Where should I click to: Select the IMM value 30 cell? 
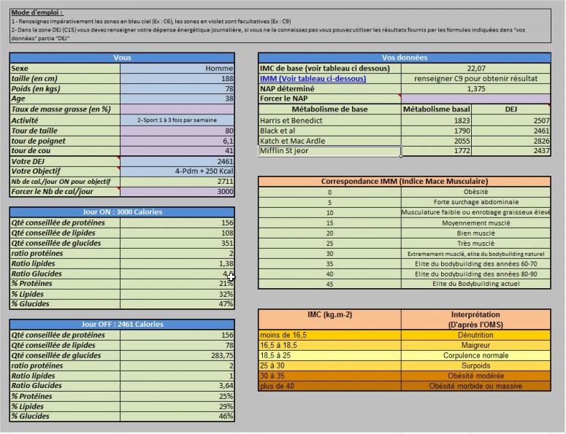329,254
